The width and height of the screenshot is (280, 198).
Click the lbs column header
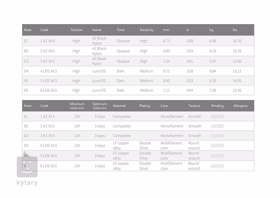(x=235, y=30)
